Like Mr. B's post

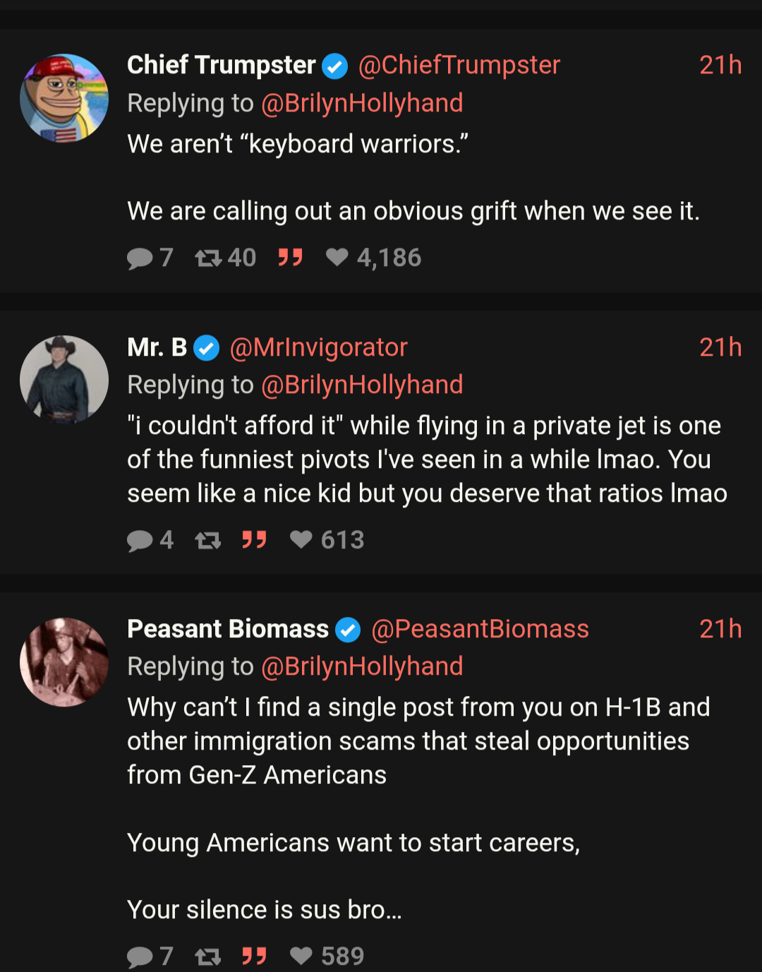coord(301,540)
